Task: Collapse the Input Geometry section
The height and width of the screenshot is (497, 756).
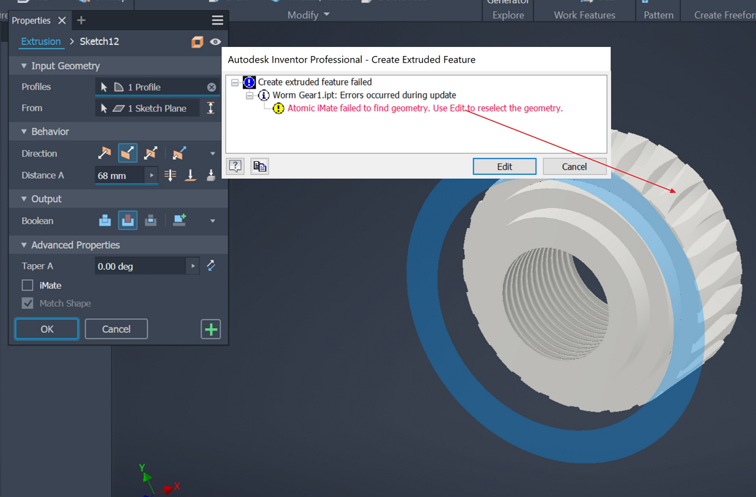Action: coord(24,65)
